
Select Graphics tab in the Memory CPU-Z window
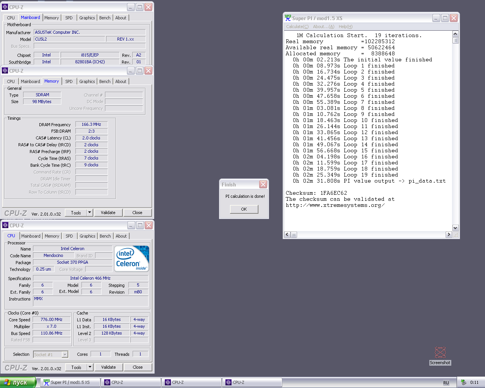tap(87, 81)
